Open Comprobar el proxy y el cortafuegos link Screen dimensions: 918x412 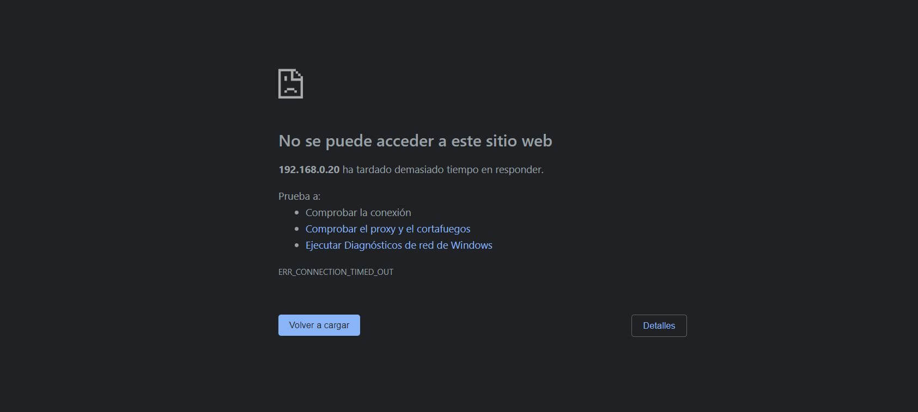388,229
